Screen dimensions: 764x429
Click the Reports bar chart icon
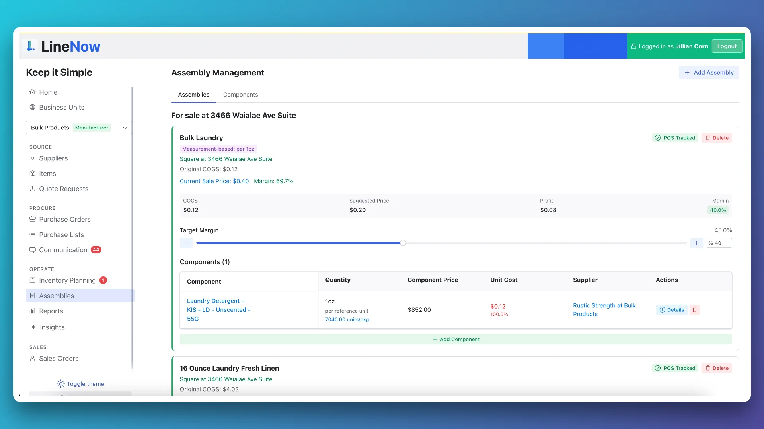(32, 311)
